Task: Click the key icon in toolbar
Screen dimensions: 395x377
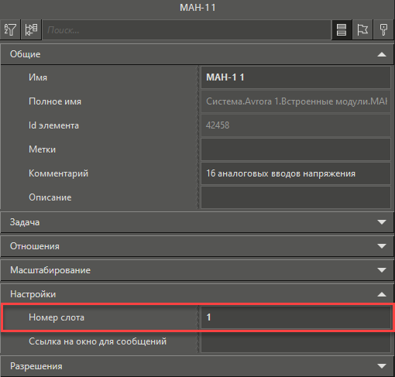Action: tap(383, 30)
